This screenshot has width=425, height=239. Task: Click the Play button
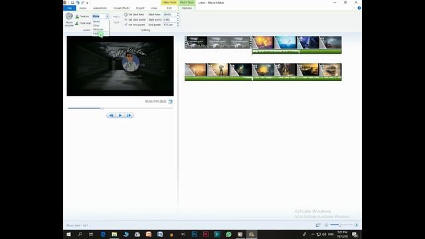[120, 116]
